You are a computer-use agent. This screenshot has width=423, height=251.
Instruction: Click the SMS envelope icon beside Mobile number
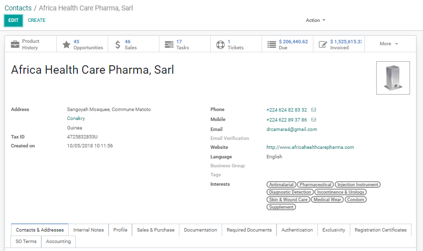(314, 120)
